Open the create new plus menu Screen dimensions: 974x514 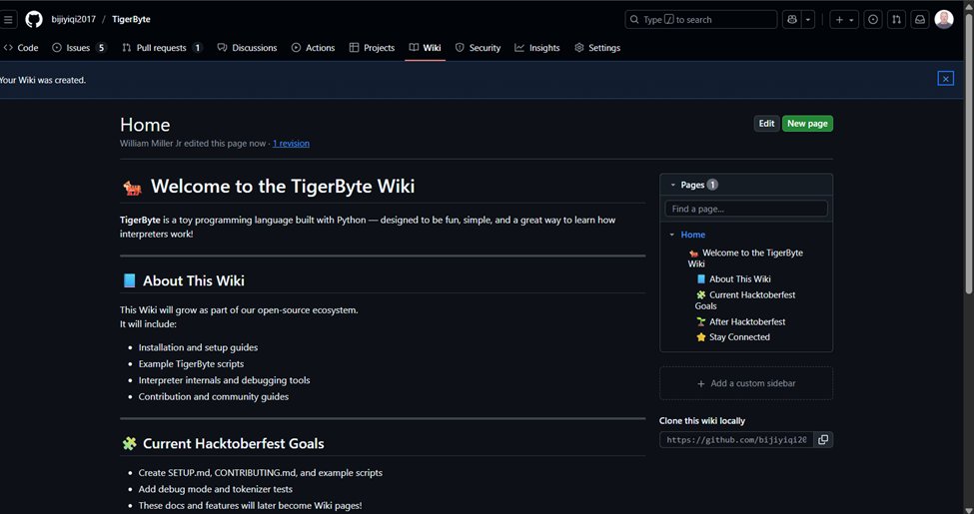click(845, 20)
